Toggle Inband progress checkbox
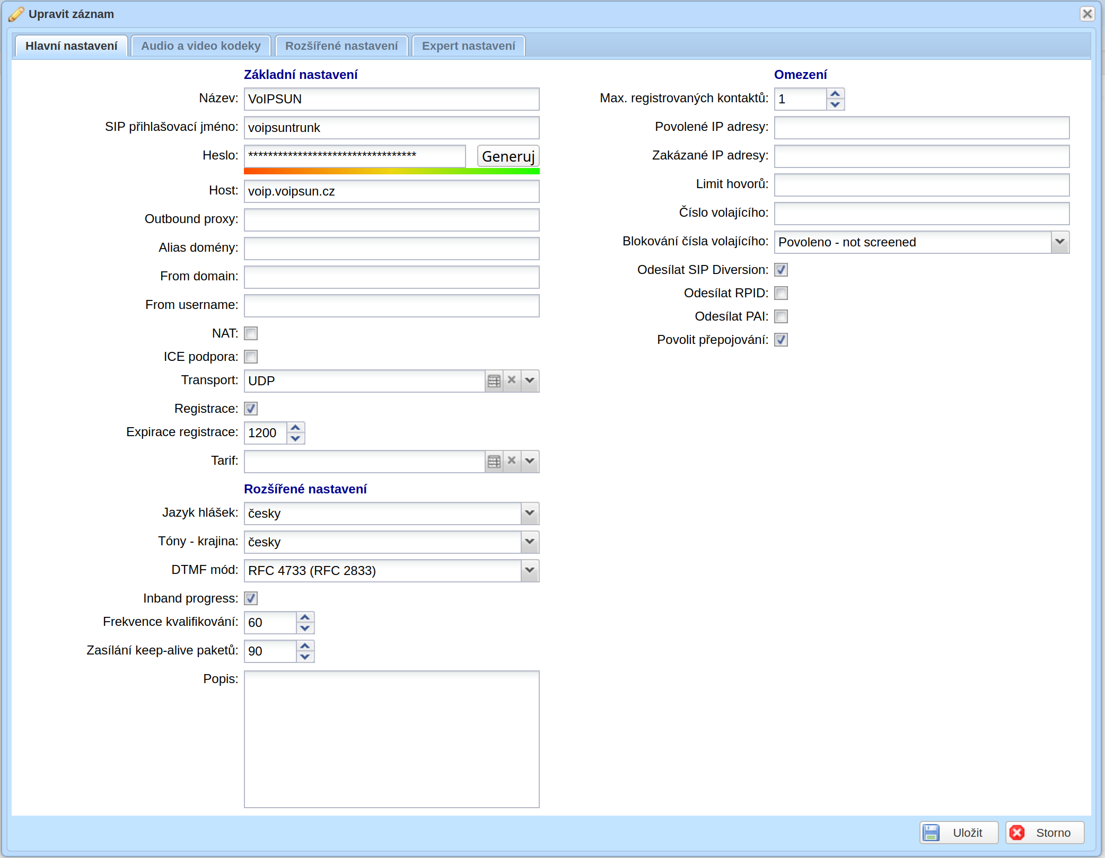Screen dimensions: 1105x858 tap(251, 598)
